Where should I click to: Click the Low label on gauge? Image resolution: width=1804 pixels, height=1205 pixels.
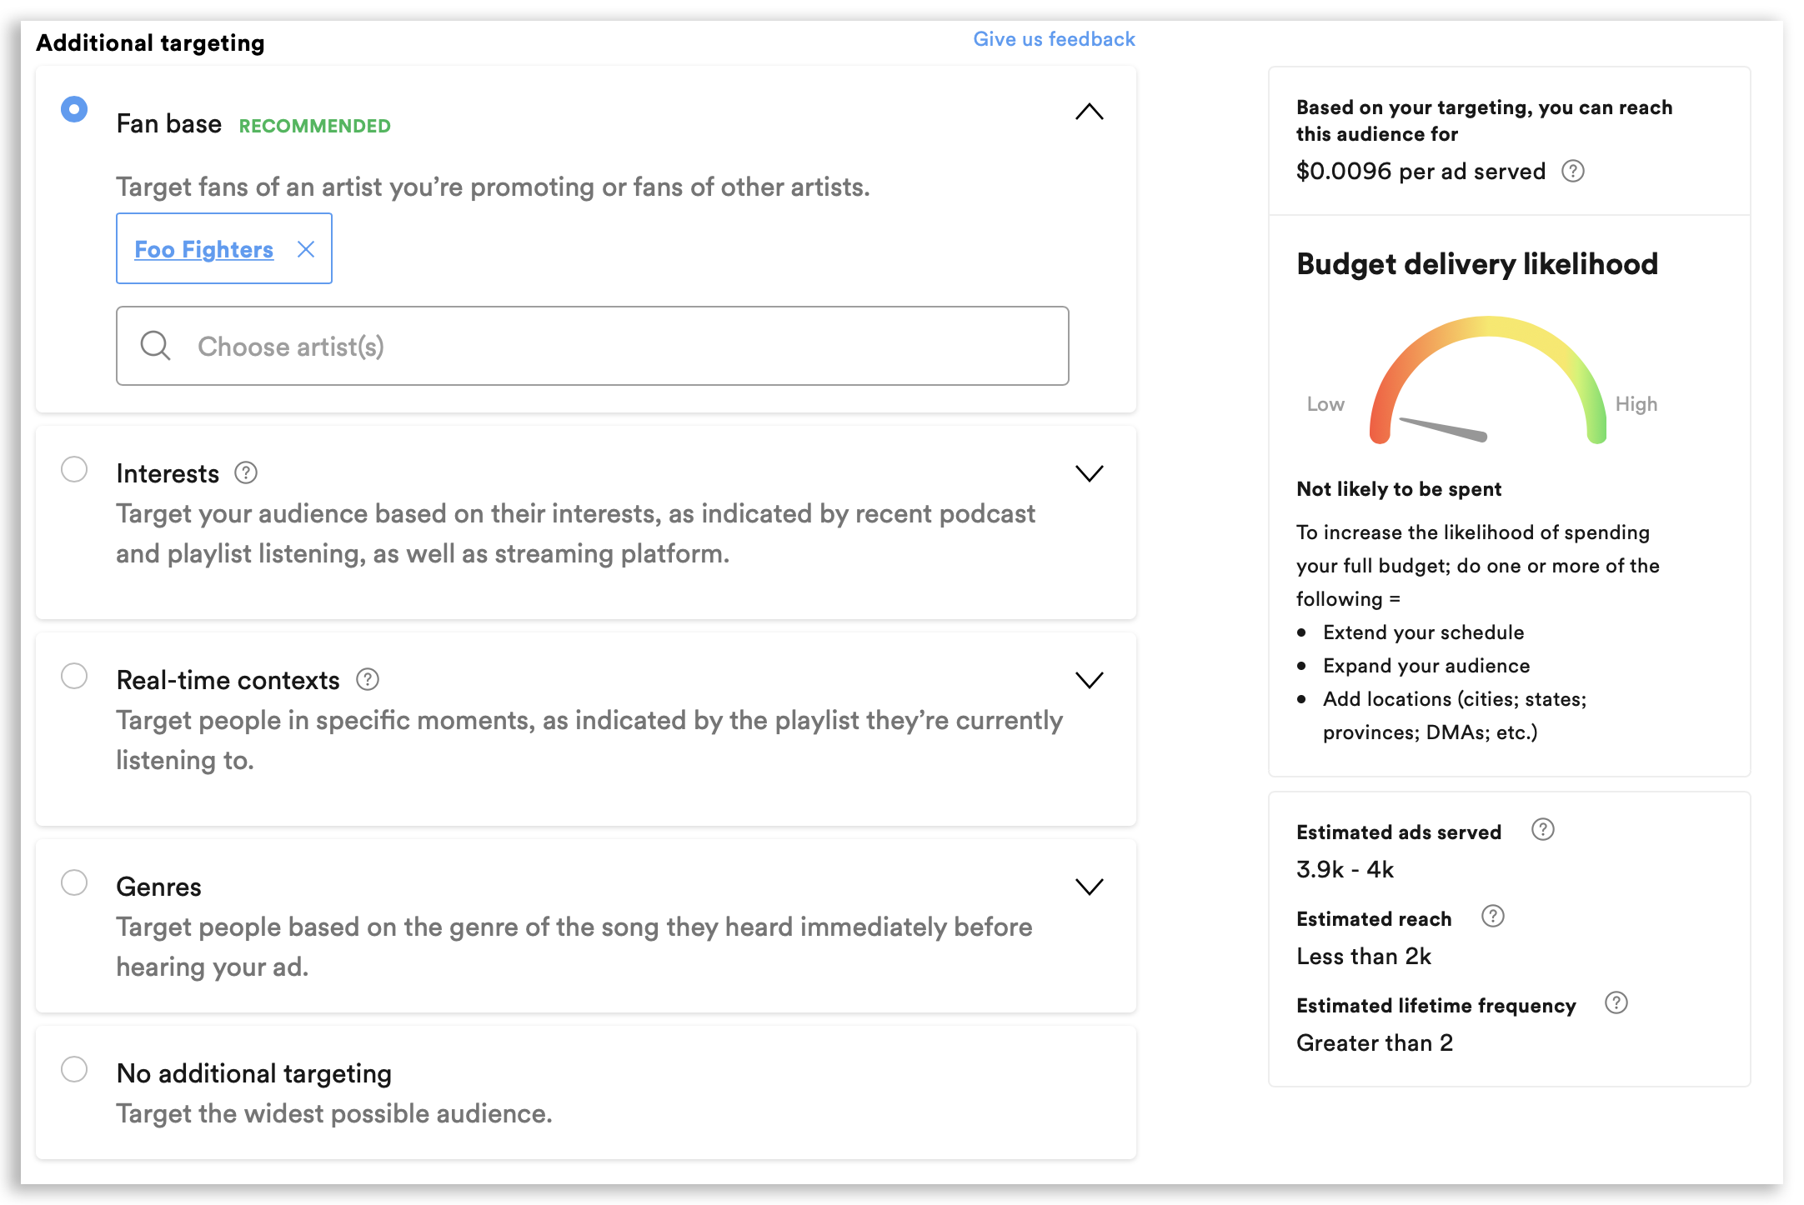pos(1325,404)
